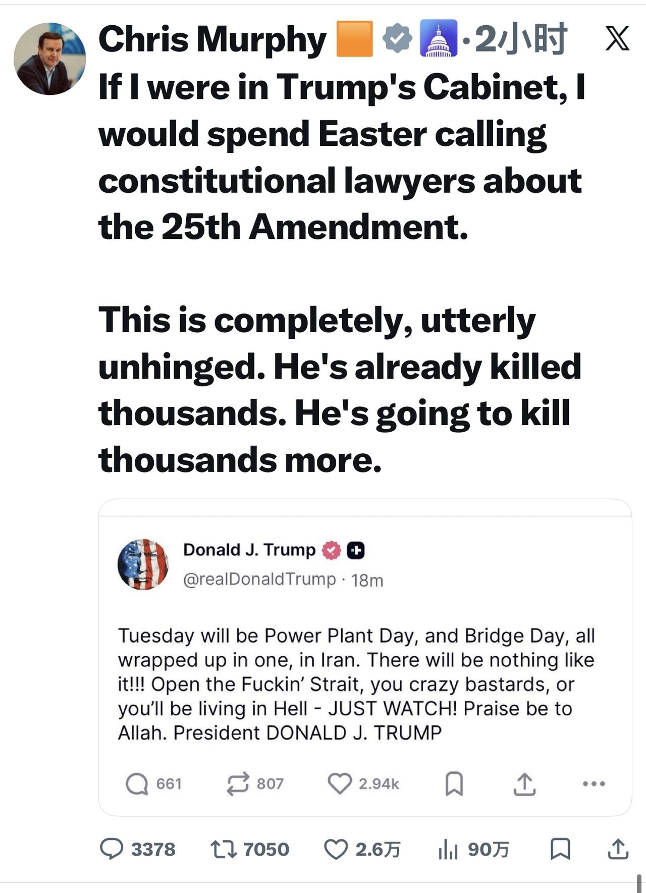Viewport: 646px width, 893px height.
Task: Click the Capitol building affiliation badge
Action: [438, 38]
